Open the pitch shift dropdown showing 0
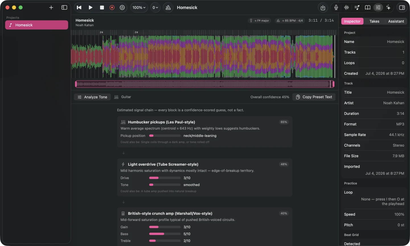410x246 pixels. click(x=155, y=8)
